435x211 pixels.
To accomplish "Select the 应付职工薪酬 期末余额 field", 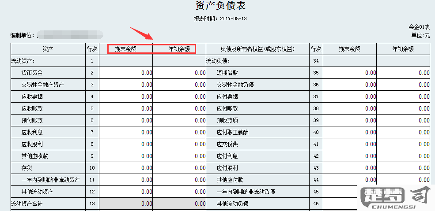I will (x=350, y=132).
